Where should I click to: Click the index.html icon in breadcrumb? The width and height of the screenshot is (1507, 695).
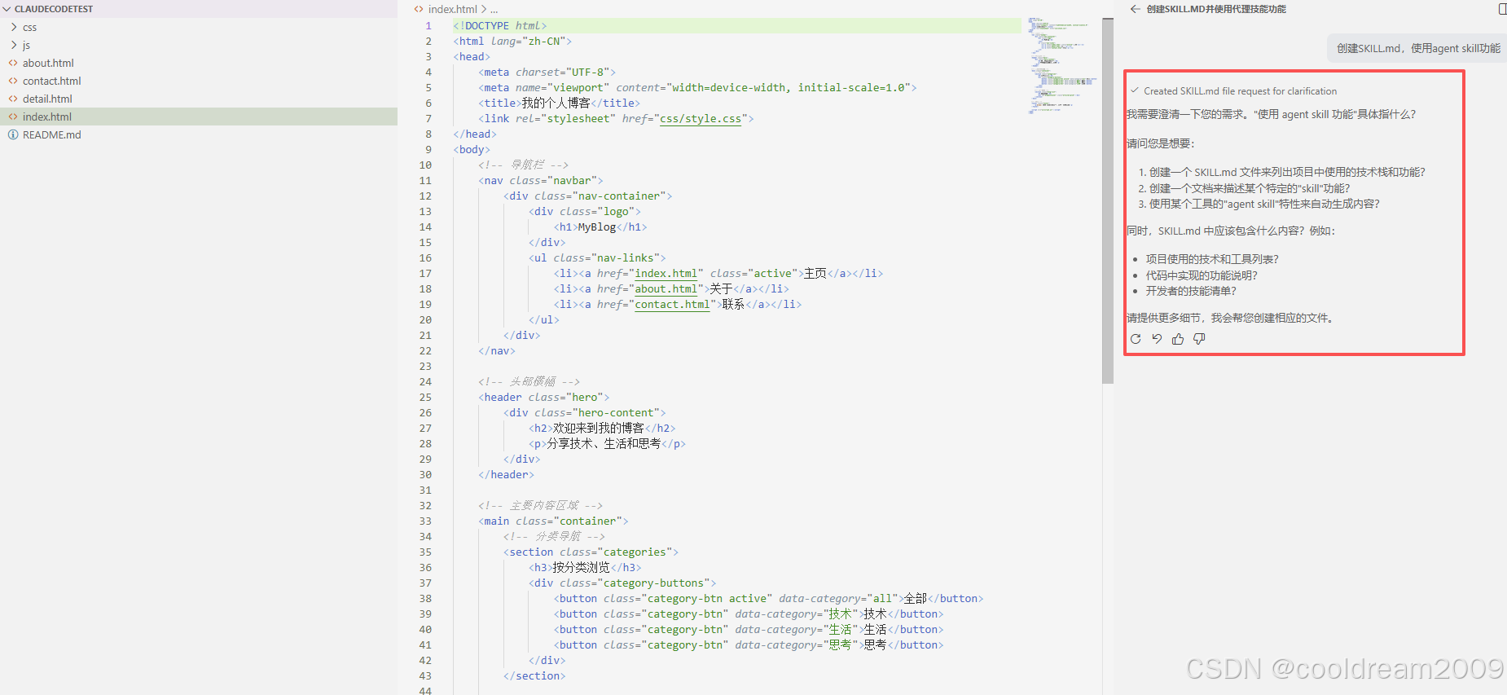(x=419, y=9)
